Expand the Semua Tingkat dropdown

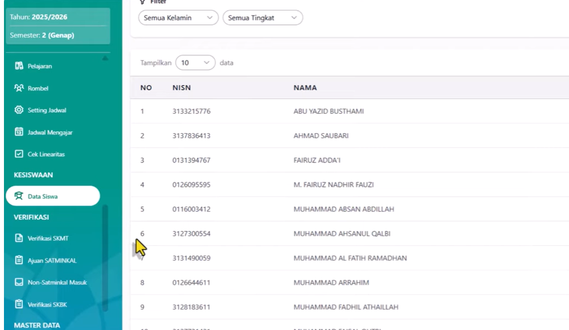(x=263, y=17)
